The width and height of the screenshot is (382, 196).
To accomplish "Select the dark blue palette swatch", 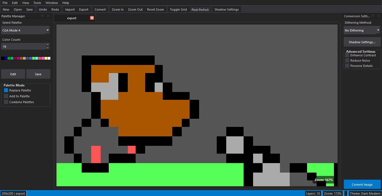I will tap(6, 58).
